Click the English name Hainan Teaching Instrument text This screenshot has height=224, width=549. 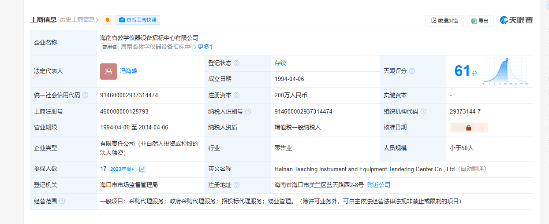coord(364,169)
